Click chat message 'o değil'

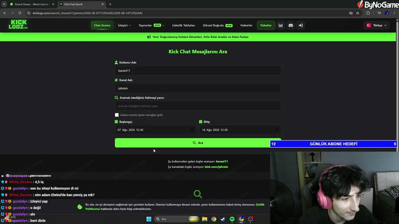coord(36,208)
